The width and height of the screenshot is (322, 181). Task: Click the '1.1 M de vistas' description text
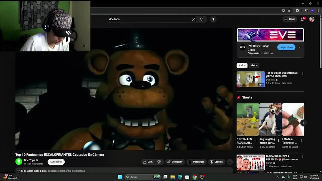coord(25,171)
